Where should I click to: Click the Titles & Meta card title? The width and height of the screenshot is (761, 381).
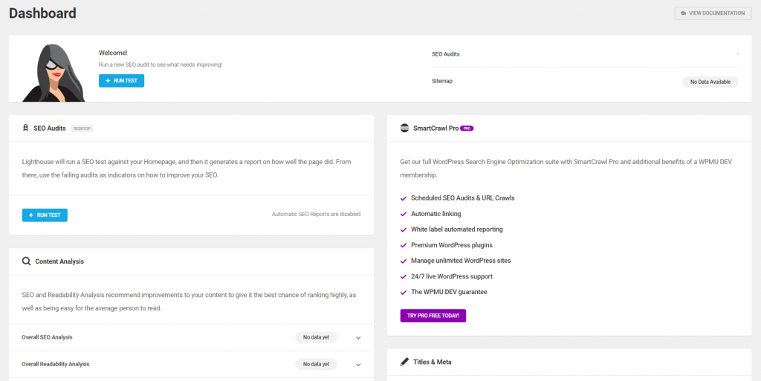click(x=432, y=362)
